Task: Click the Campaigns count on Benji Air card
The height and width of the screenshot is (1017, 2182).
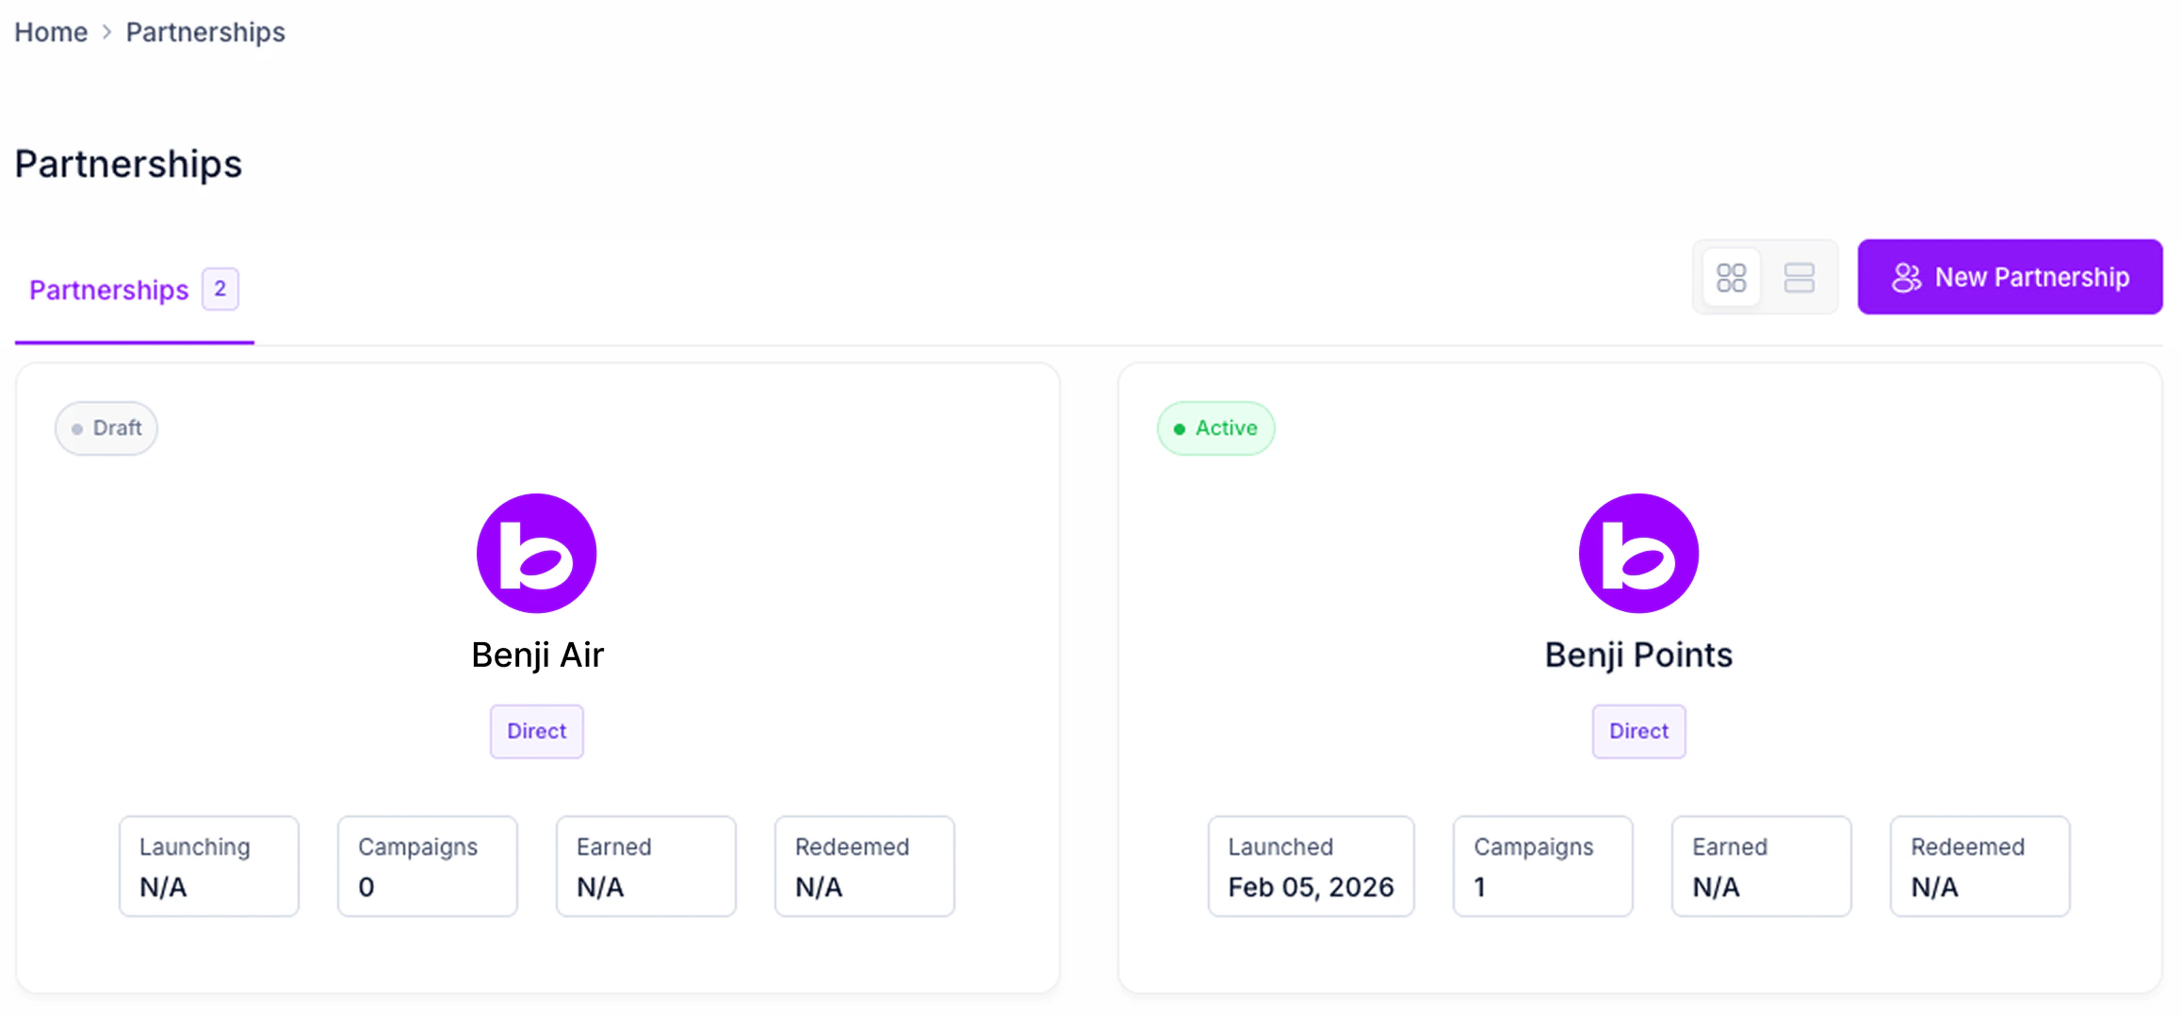Action: [x=427, y=865]
